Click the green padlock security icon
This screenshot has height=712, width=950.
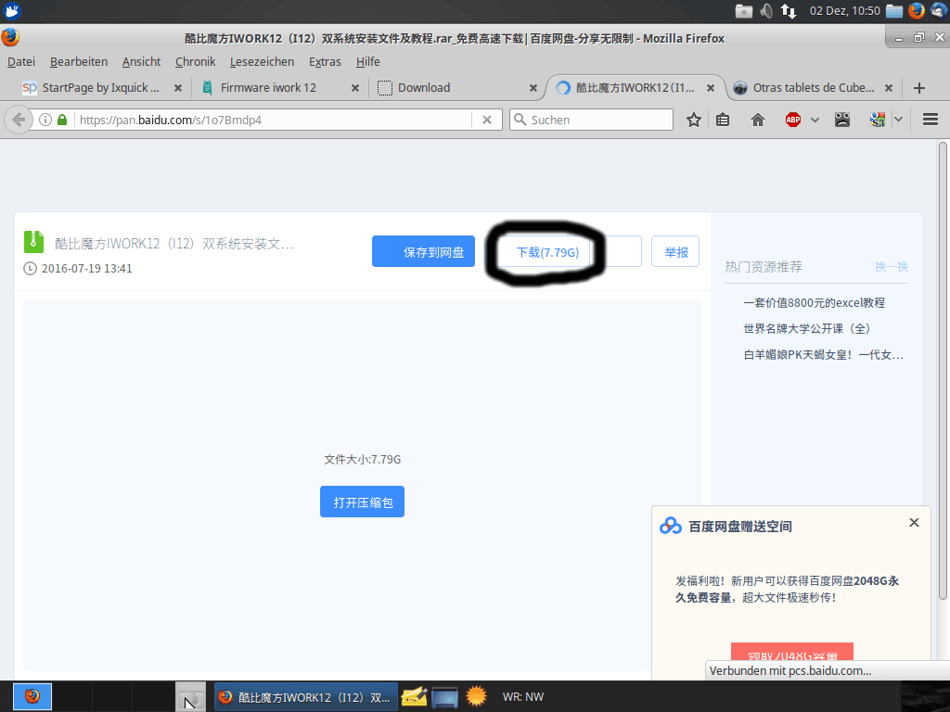pos(62,120)
